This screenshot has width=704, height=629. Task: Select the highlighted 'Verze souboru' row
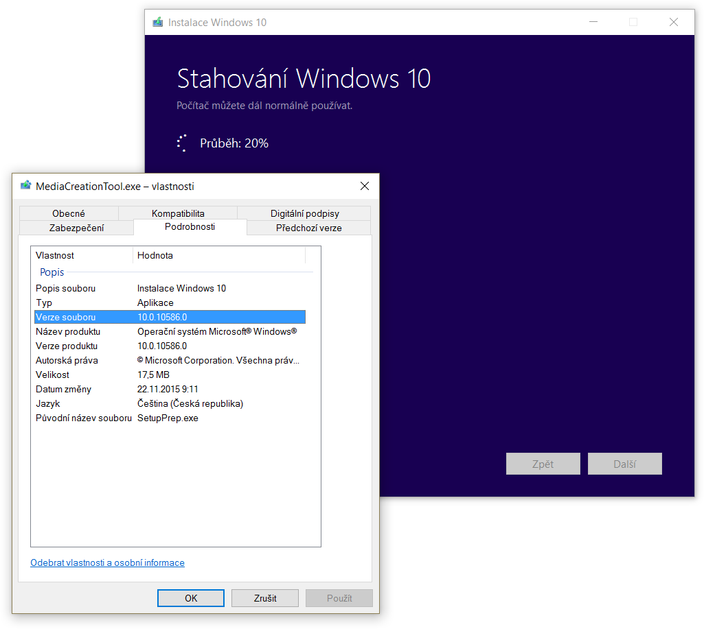(170, 317)
